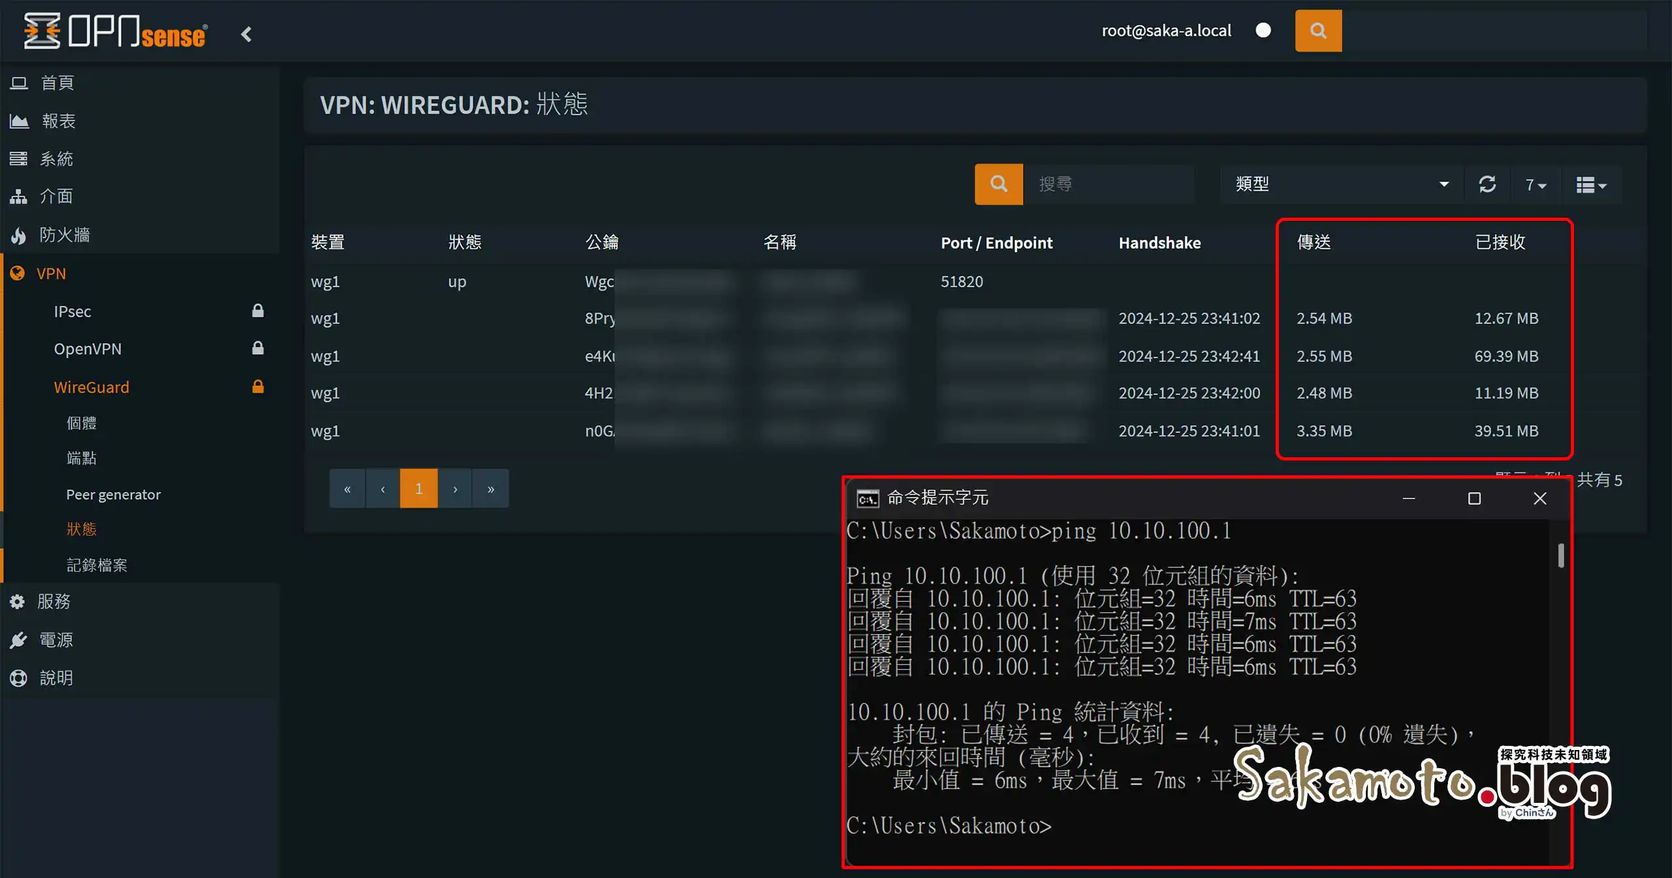The height and width of the screenshot is (878, 1672).
Task: Click the 防火牆 flame icon
Action: pyautogui.click(x=19, y=235)
